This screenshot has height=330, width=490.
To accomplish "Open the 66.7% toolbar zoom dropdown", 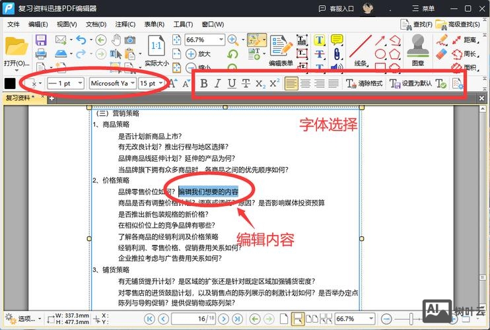I will (x=221, y=40).
